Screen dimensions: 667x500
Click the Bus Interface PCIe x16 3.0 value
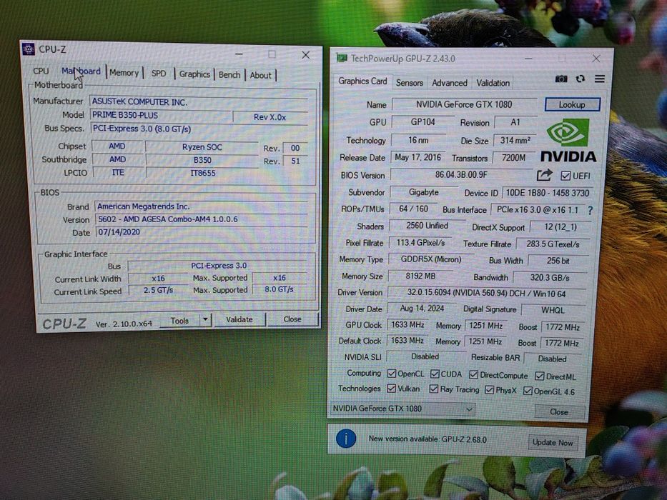pyautogui.click(x=538, y=210)
